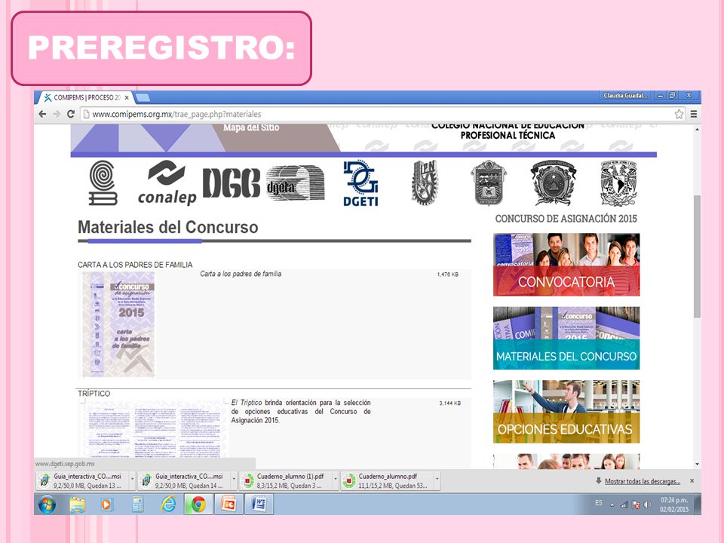Click the browser back arrow
The height and width of the screenshot is (543, 724).
click(x=42, y=114)
